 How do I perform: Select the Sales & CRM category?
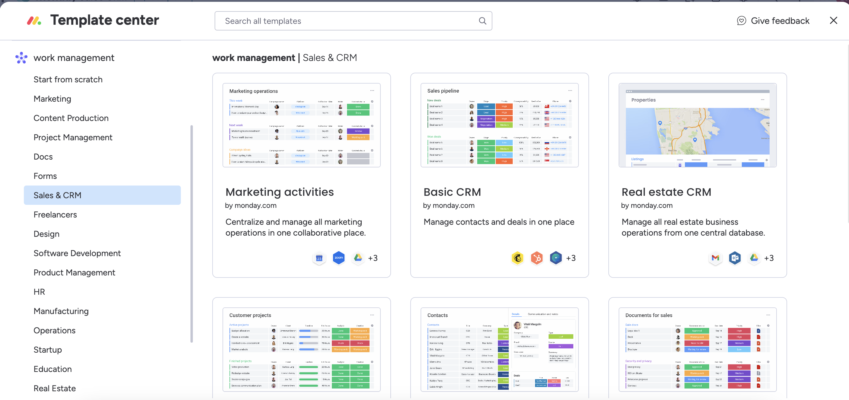tap(102, 195)
